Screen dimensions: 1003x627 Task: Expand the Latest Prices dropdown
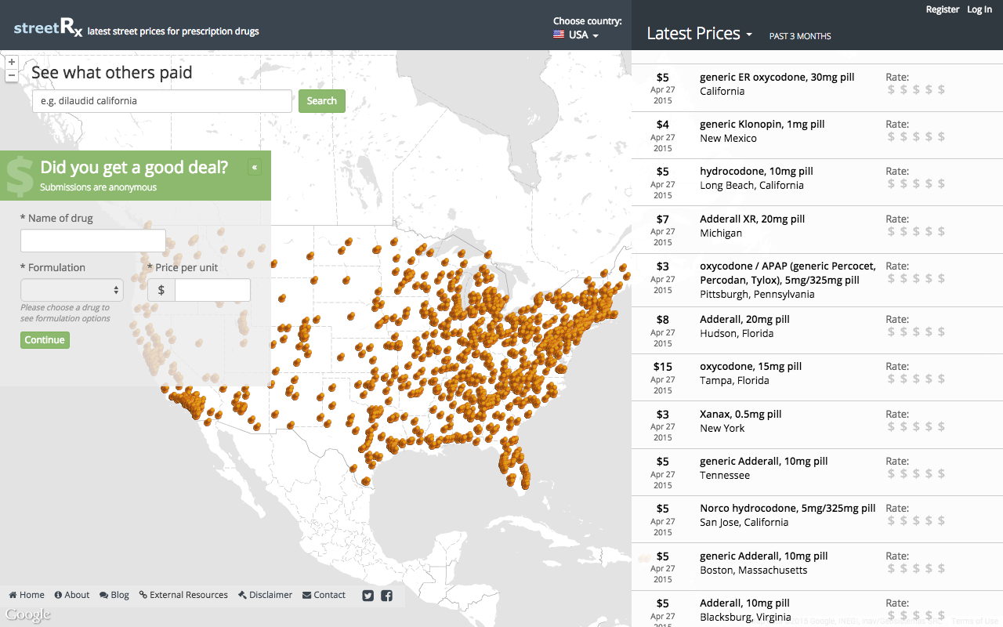pyautogui.click(x=699, y=34)
